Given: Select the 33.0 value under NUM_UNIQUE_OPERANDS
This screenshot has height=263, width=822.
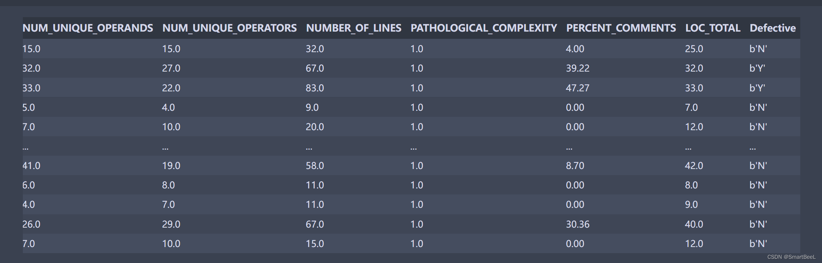Looking at the screenshot, I should [x=31, y=88].
